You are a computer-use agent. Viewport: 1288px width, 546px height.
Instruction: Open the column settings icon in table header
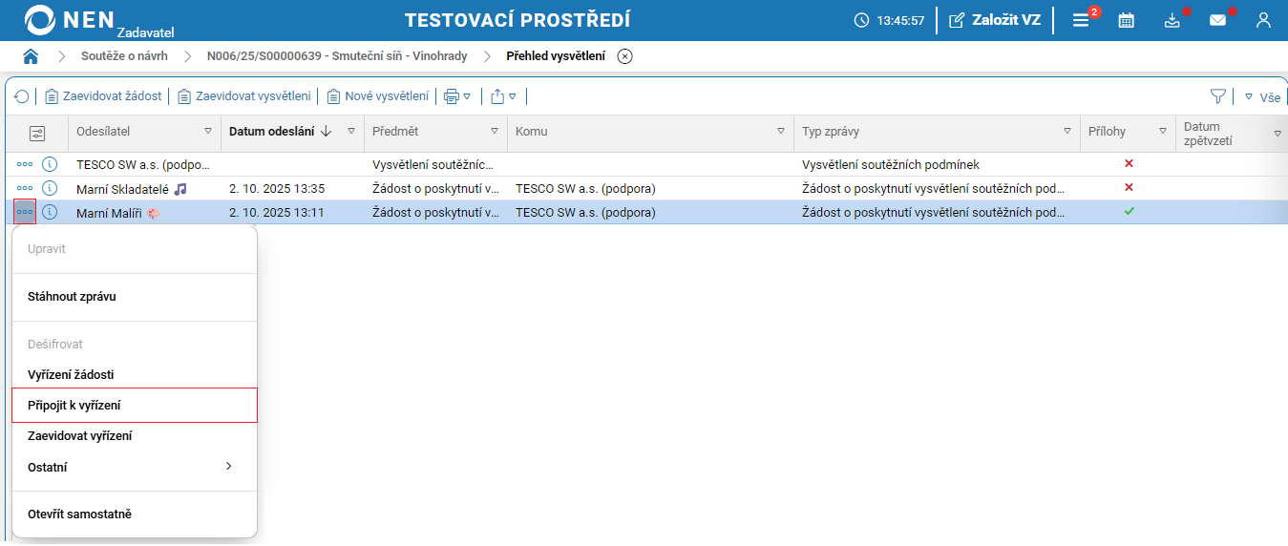click(x=37, y=134)
